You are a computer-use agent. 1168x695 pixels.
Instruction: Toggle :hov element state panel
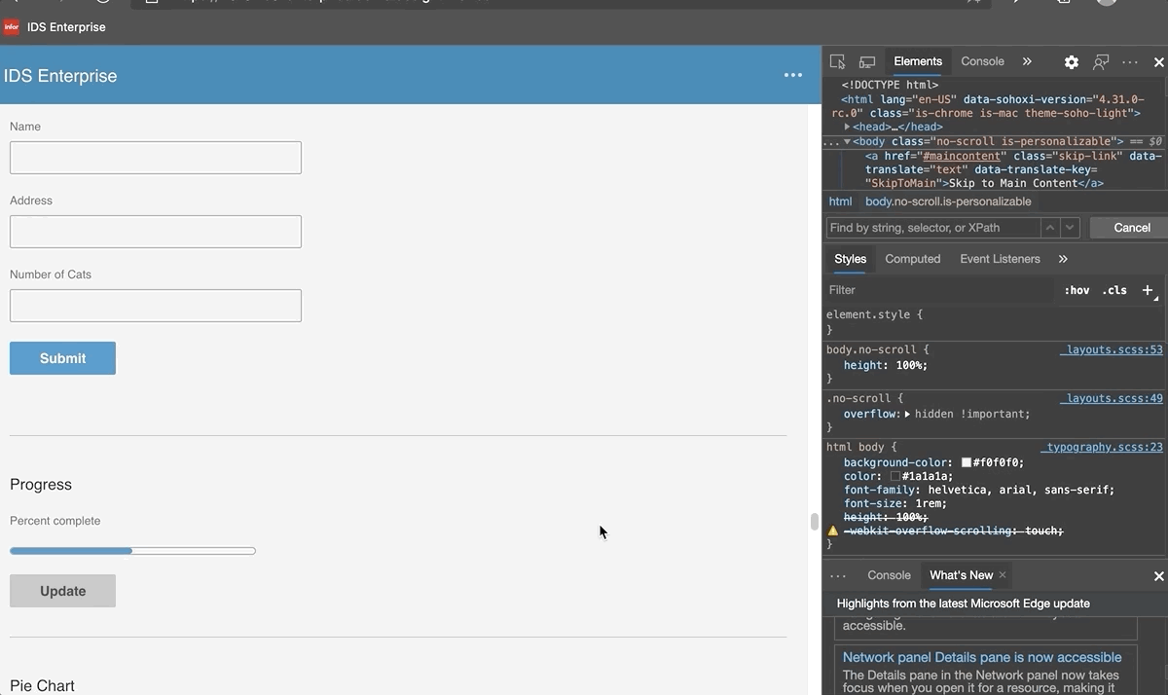(1077, 290)
